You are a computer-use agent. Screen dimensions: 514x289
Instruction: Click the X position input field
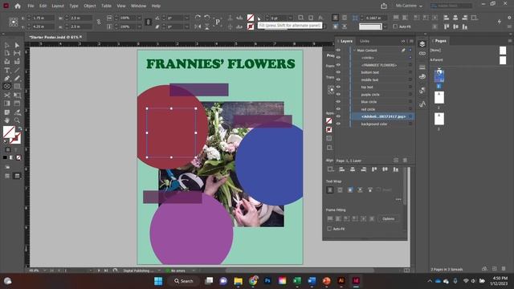pos(43,18)
